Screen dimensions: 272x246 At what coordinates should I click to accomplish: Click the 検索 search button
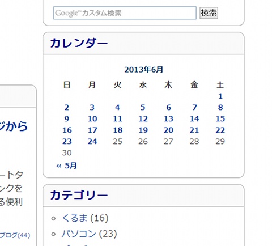209,13
